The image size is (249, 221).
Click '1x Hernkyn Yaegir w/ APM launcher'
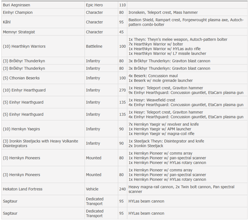[x=160, y=129]
